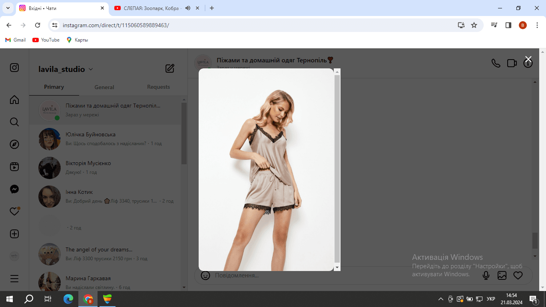The height and width of the screenshot is (307, 546).
Task: Open the More hamburger menu
Action: point(14,279)
